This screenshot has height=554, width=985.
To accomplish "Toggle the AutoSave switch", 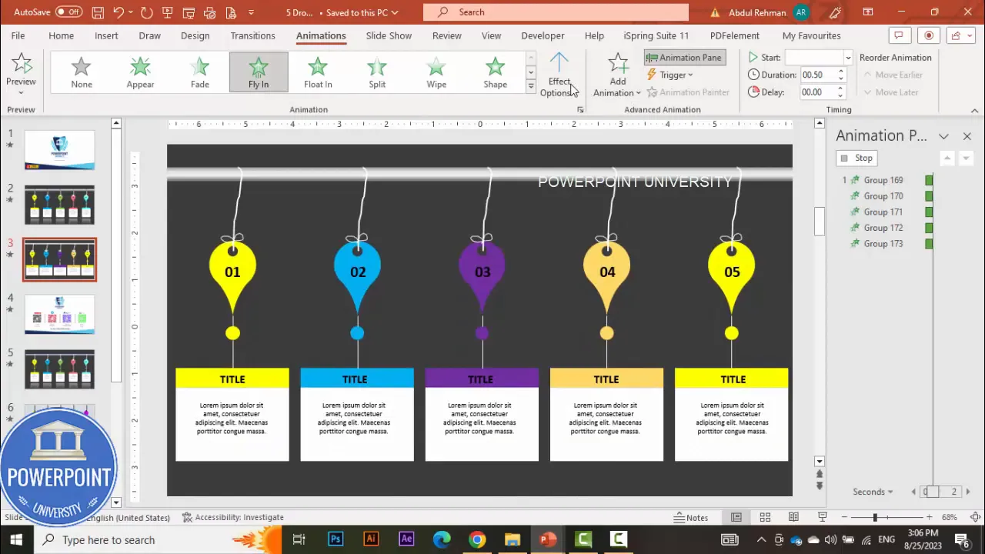I will tap(68, 12).
